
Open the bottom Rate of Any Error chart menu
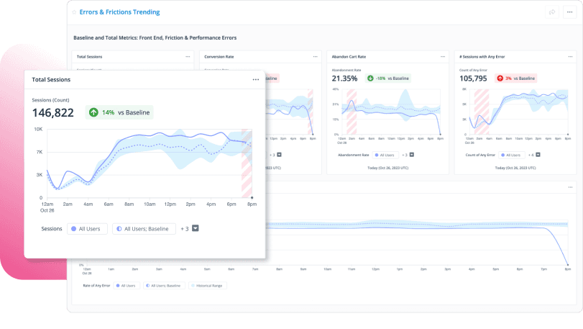(x=569, y=188)
